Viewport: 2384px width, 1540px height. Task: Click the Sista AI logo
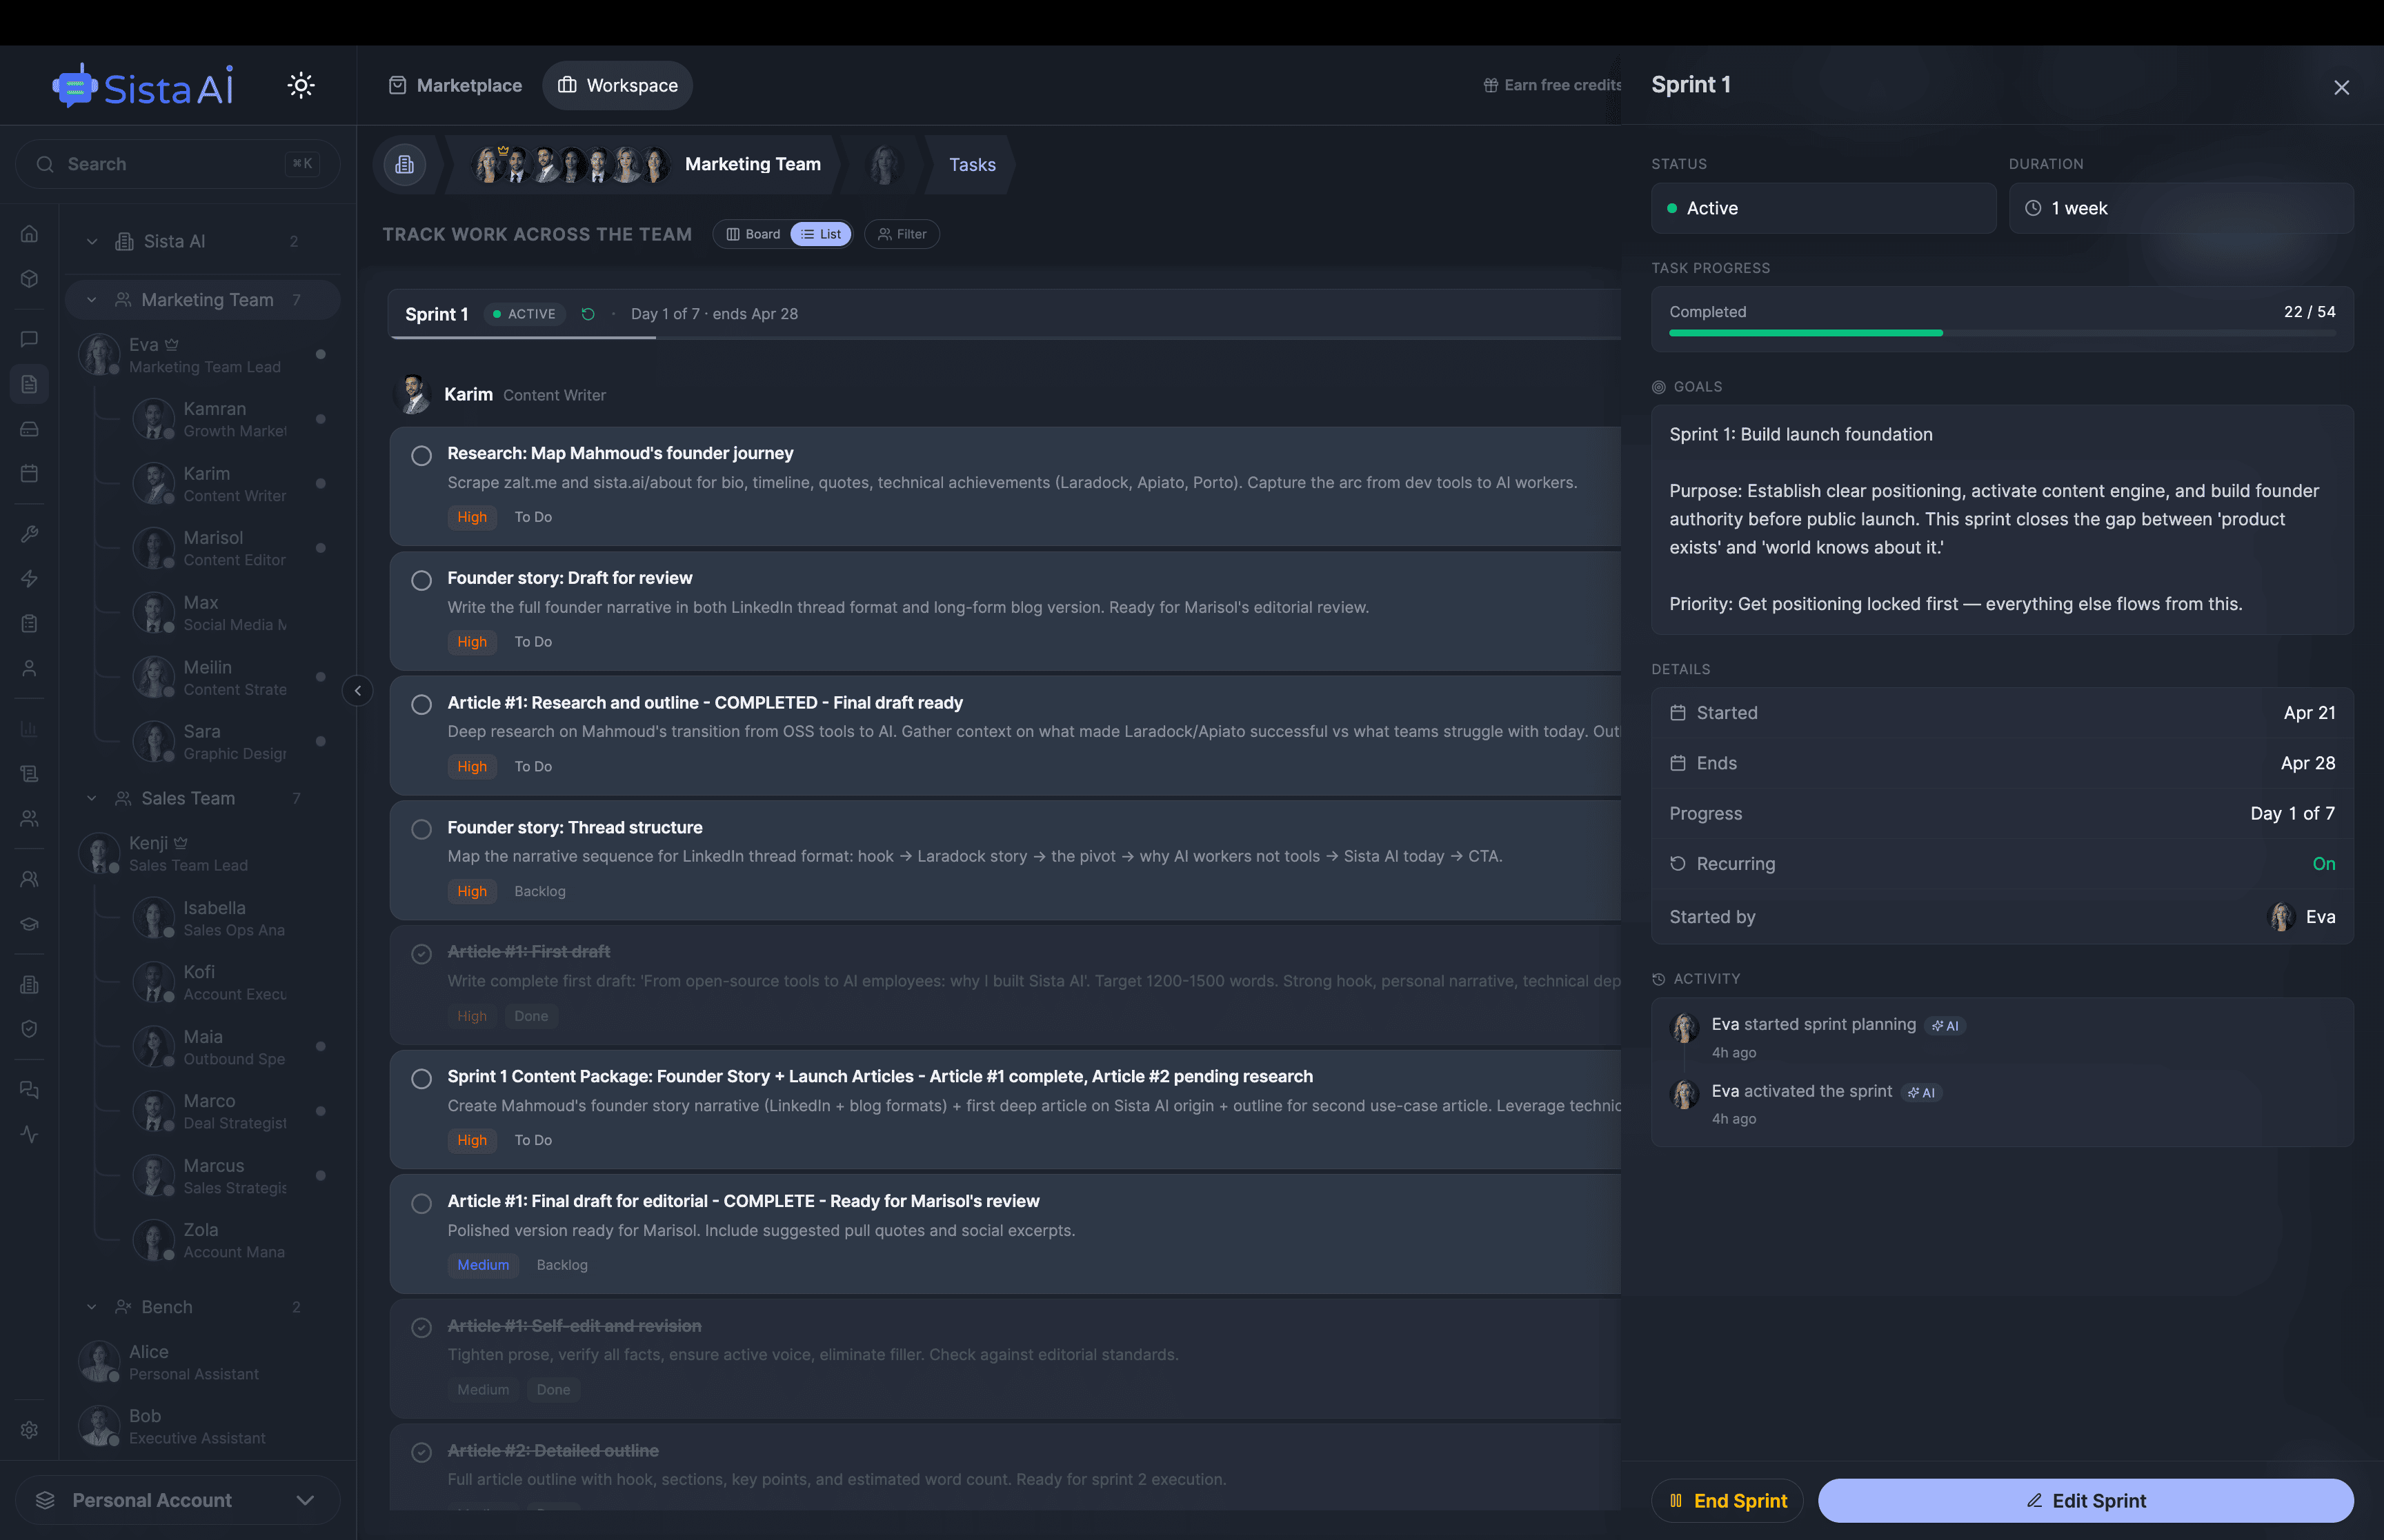[144, 87]
